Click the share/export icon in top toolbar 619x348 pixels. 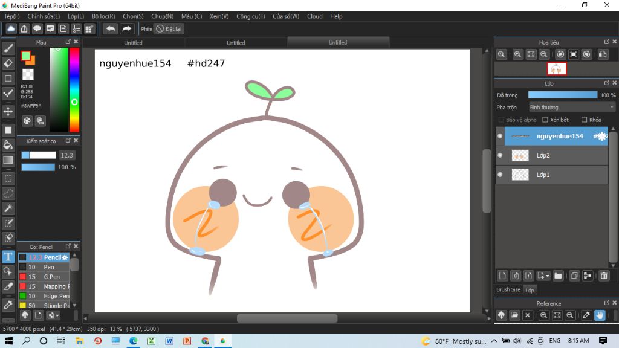[x=24, y=29]
